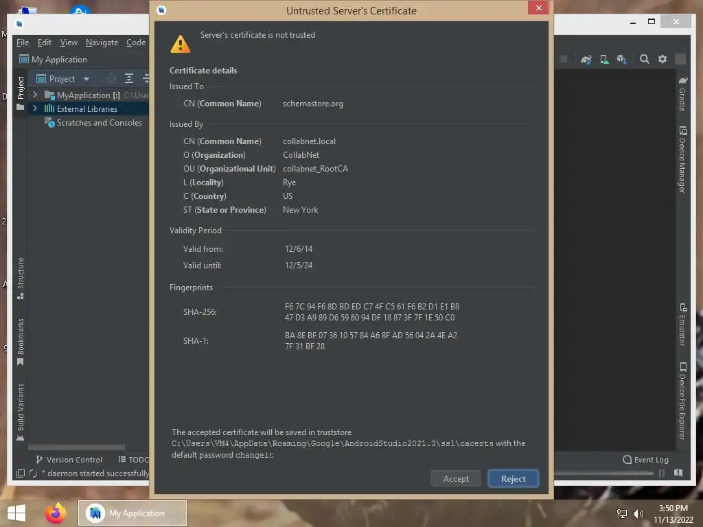The height and width of the screenshot is (527, 703).
Task: Open the Windows Start menu
Action: click(16, 513)
